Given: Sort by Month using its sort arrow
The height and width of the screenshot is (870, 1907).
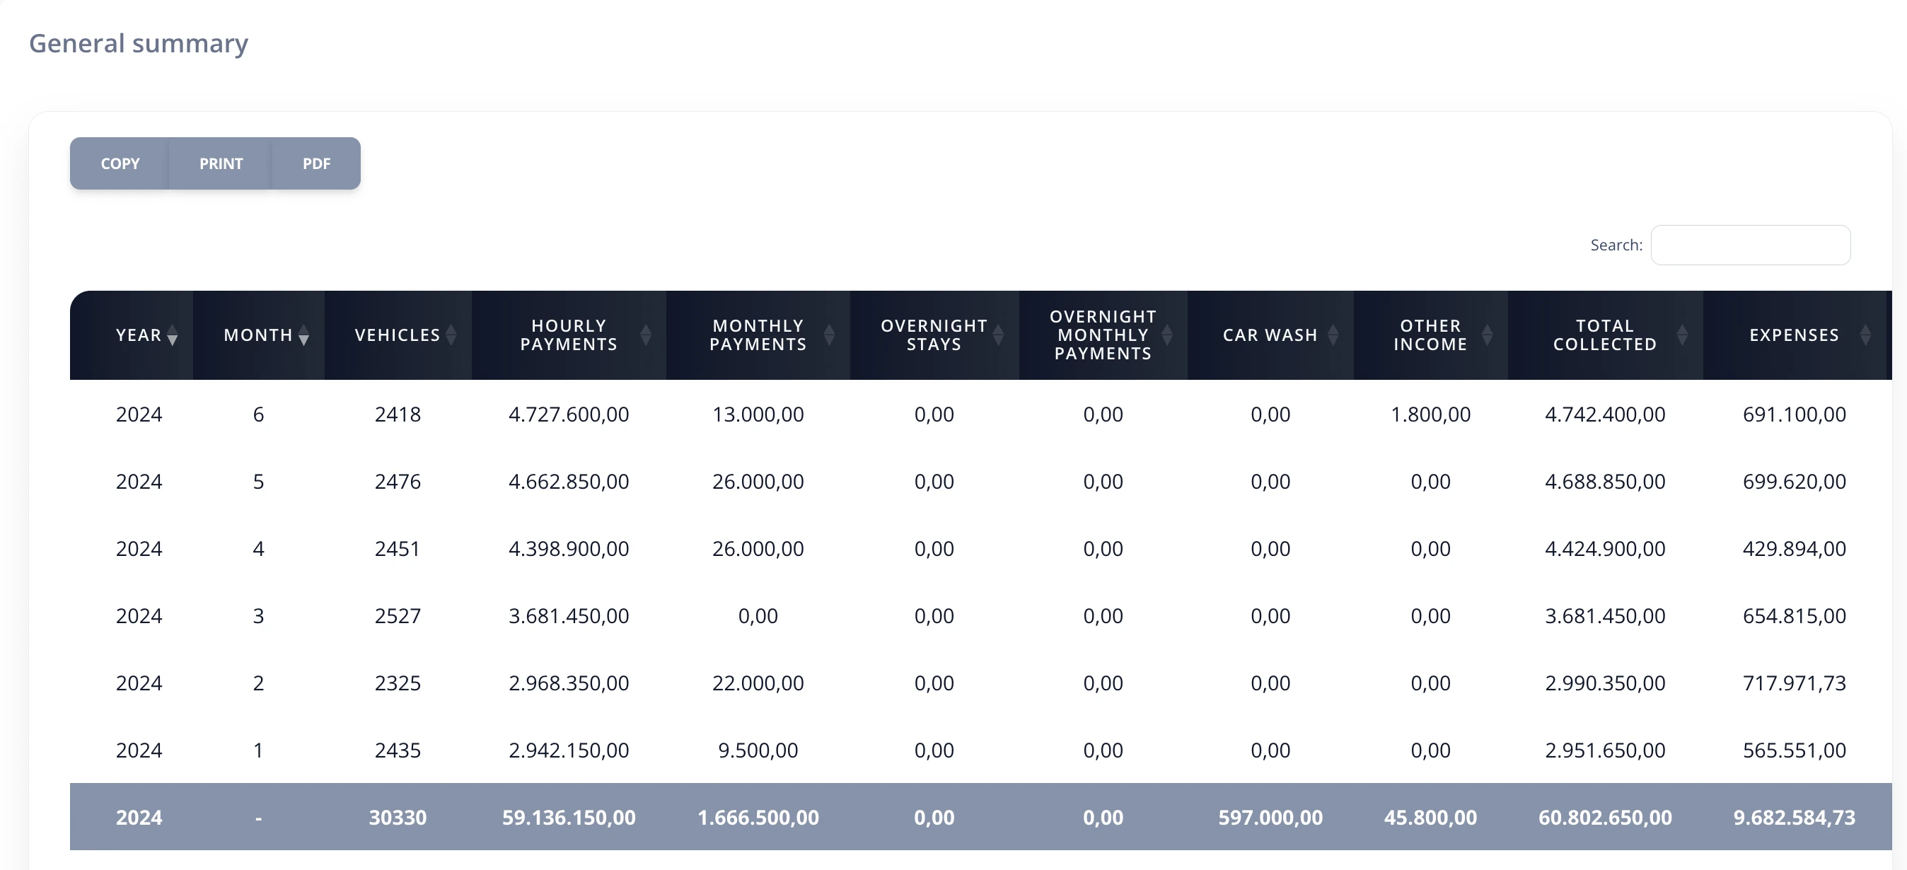Looking at the screenshot, I should [x=303, y=335].
